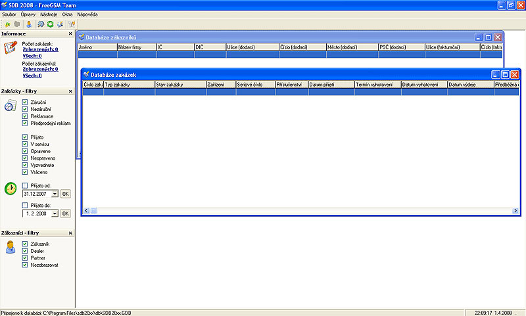
Task: Click the grayed-out toolbar icon
Action: (x=17, y=24)
